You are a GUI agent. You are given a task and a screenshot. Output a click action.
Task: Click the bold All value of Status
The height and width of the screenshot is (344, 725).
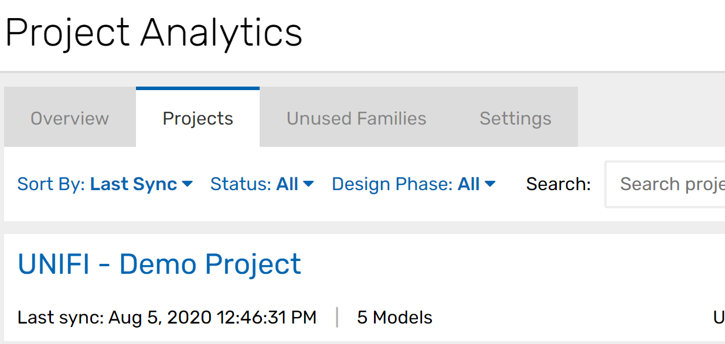[287, 184]
